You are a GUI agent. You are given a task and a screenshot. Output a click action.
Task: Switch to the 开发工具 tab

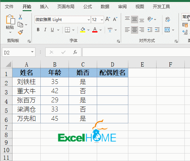coord(161,7)
